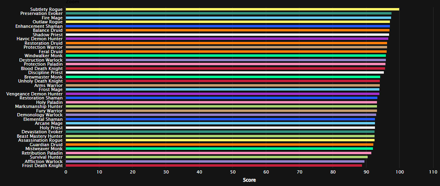Viewport: 440px width, 186px height.
Task: Select the Devastation Evoker bar
Action: (x=220, y=132)
